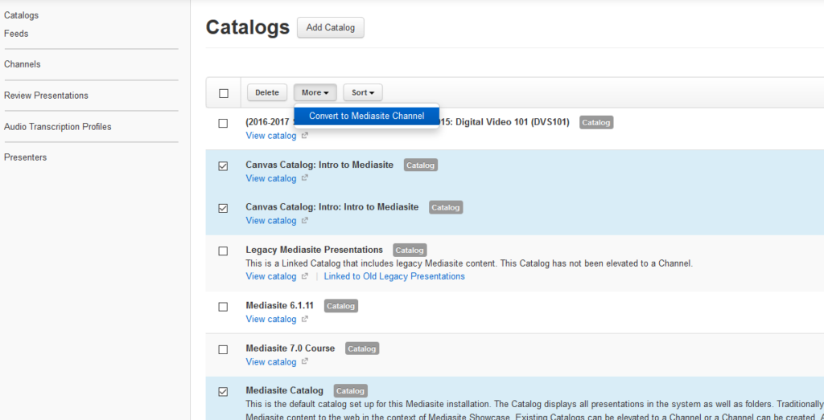The image size is (824, 420).
Task: Select the Canvas Catalog: Intro: Intro to Mediasite title
Action: (332, 206)
